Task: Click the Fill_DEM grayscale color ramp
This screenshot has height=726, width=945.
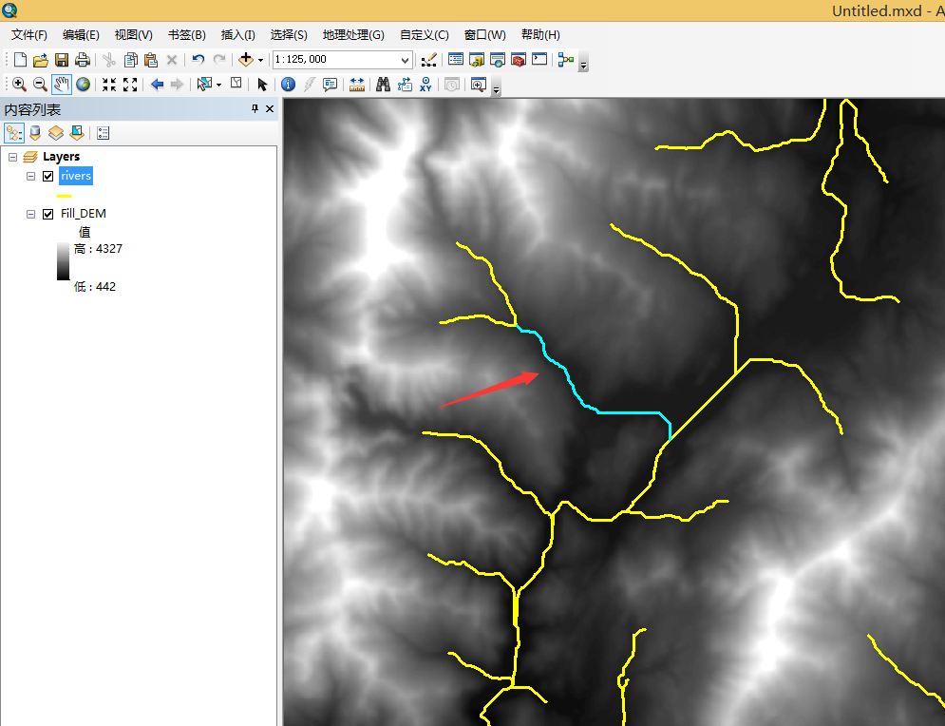Action: coord(64,261)
